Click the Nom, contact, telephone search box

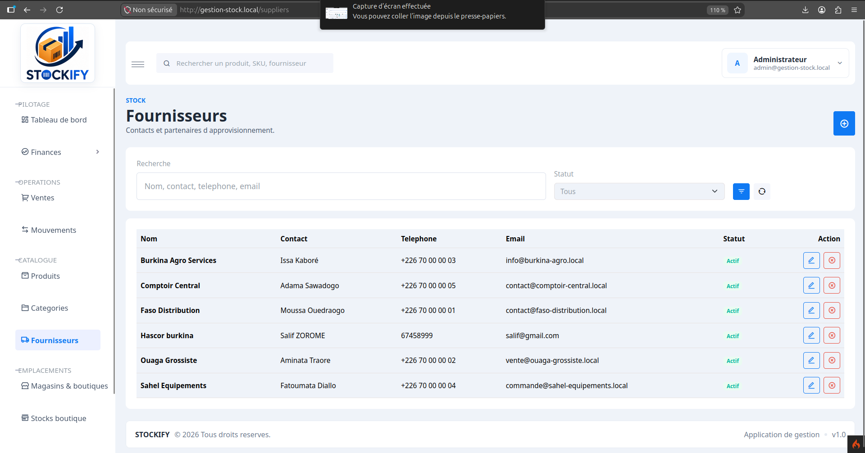tap(341, 186)
